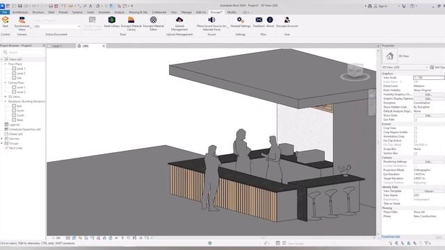Collapse the Views (all) tree node

pyautogui.click(x=2, y=59)
